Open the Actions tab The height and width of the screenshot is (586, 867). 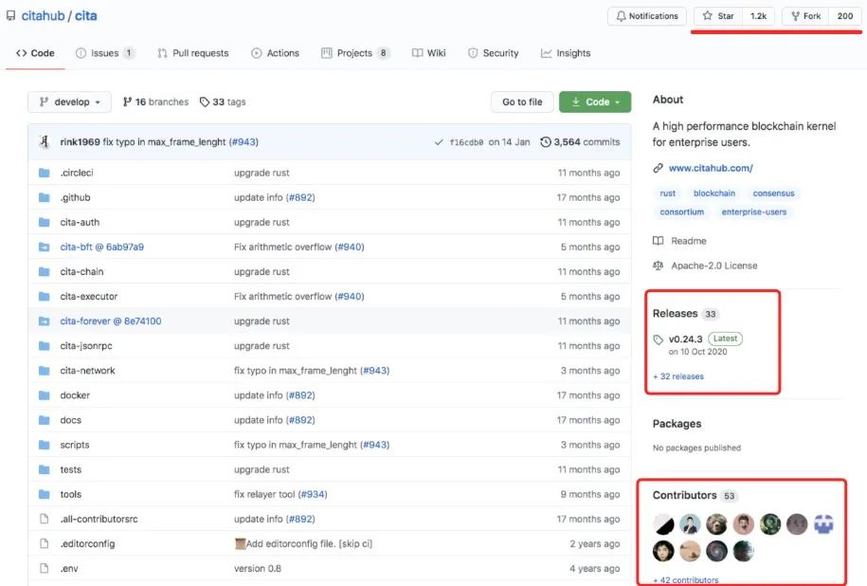coord(275,53)
